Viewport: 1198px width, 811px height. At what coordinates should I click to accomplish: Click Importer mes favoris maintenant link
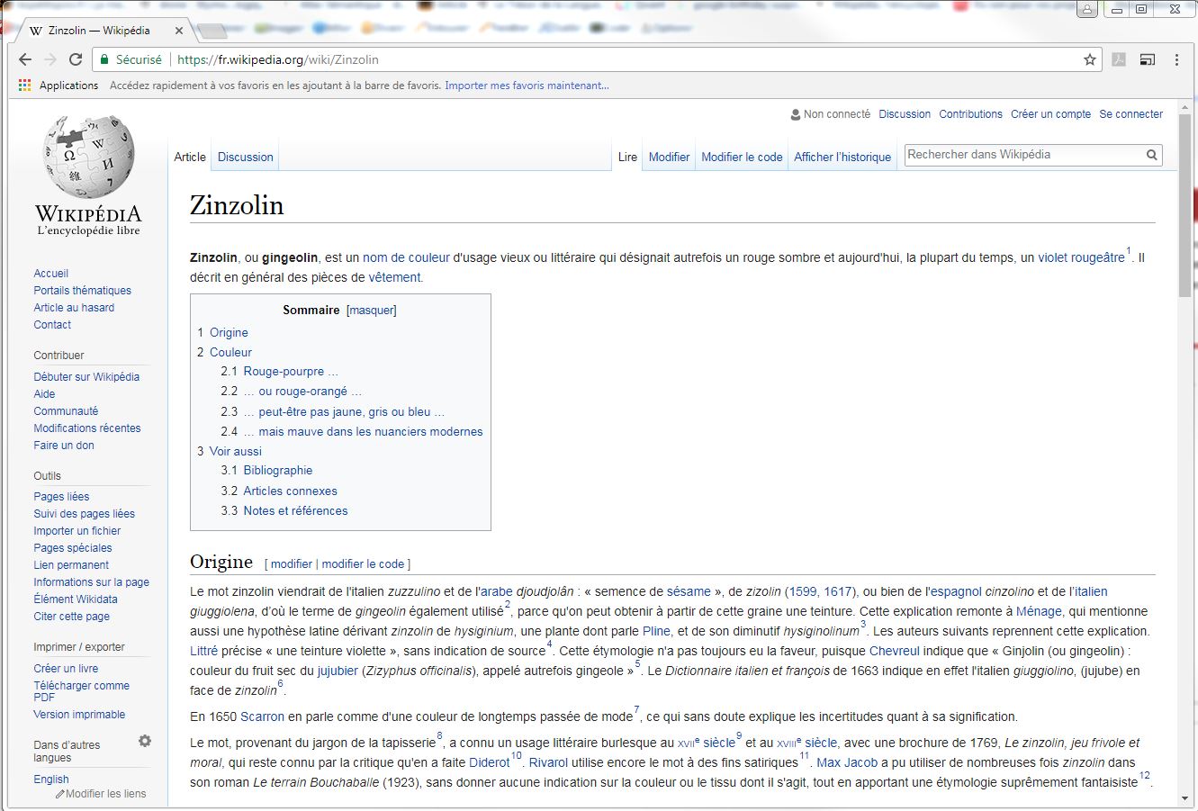coord(527,86)
